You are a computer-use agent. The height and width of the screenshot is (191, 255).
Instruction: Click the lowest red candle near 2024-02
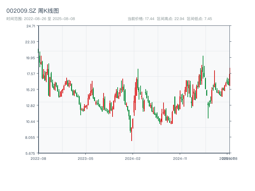click(131, 134)
